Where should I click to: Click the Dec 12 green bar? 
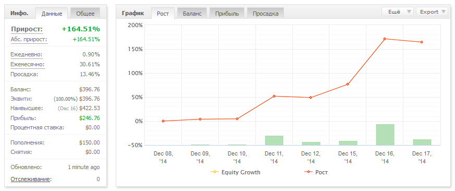[311, 144]
